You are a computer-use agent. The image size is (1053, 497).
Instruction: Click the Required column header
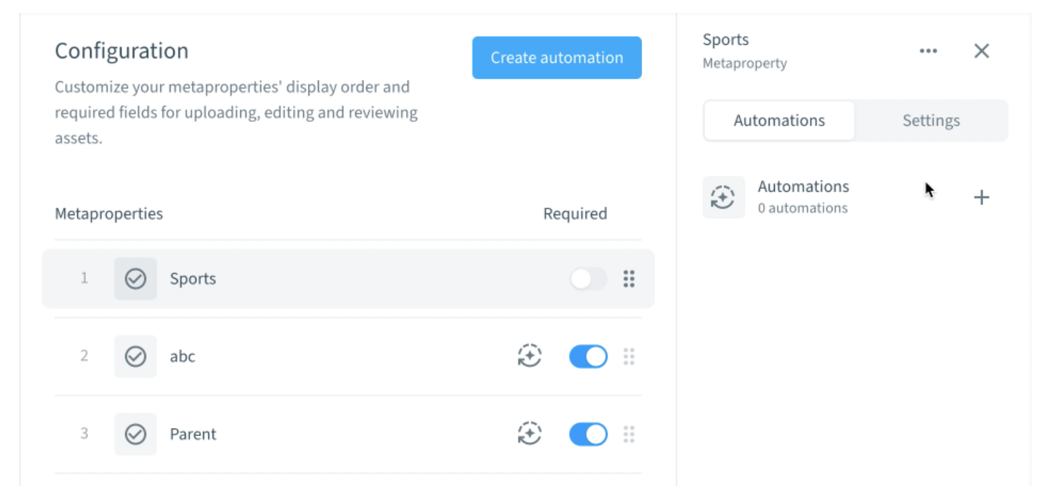(575, 214)
